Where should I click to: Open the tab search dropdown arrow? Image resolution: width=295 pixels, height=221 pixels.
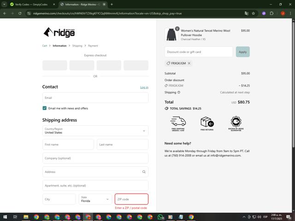click(x=4, y=4)
